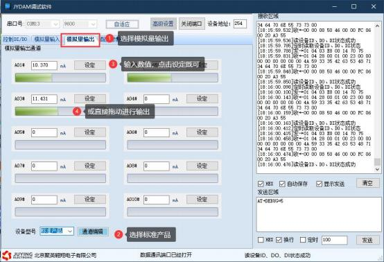Viewport: 384px width, 262px height.
Task: Click the 自适应 button
Action: pos(122,24)
